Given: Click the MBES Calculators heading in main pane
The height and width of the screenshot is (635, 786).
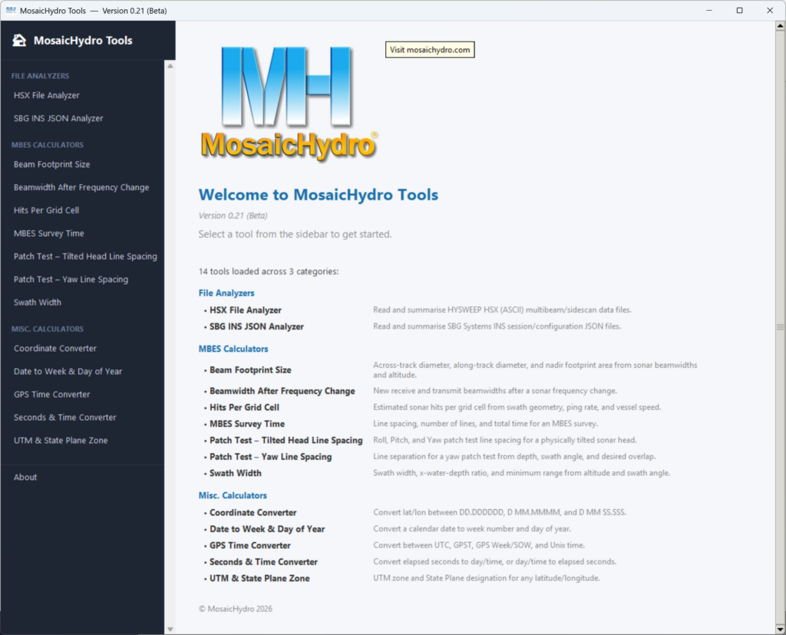Looking at the screenshot, I should point(233,349).
